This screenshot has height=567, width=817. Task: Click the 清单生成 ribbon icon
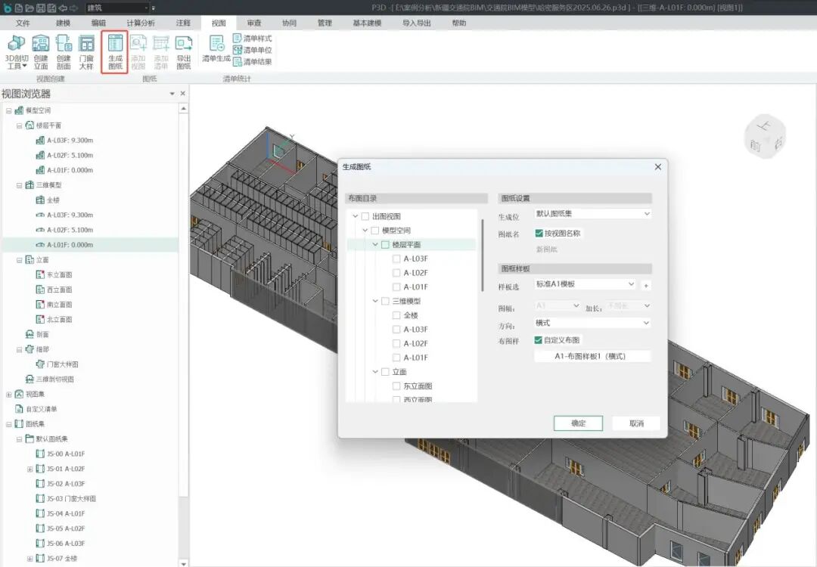click(216, 49)
